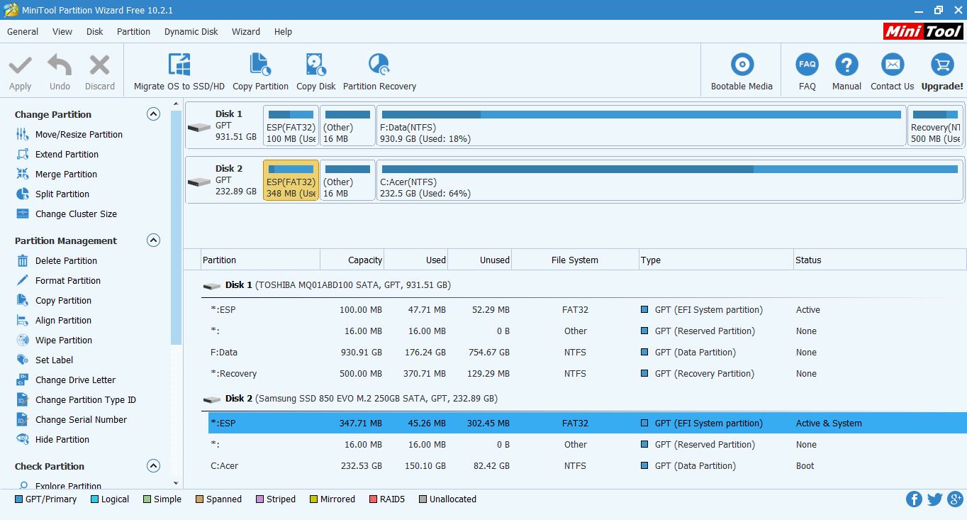This screenshot has width=967, height=520.
Task: Open the Dynamic Disk menu
Action: pos(191,31)
